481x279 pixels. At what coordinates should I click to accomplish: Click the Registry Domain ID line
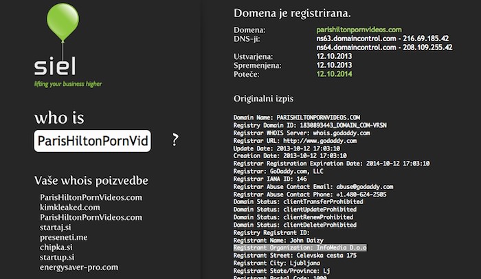pyautogui.click(x=310, y=125)
